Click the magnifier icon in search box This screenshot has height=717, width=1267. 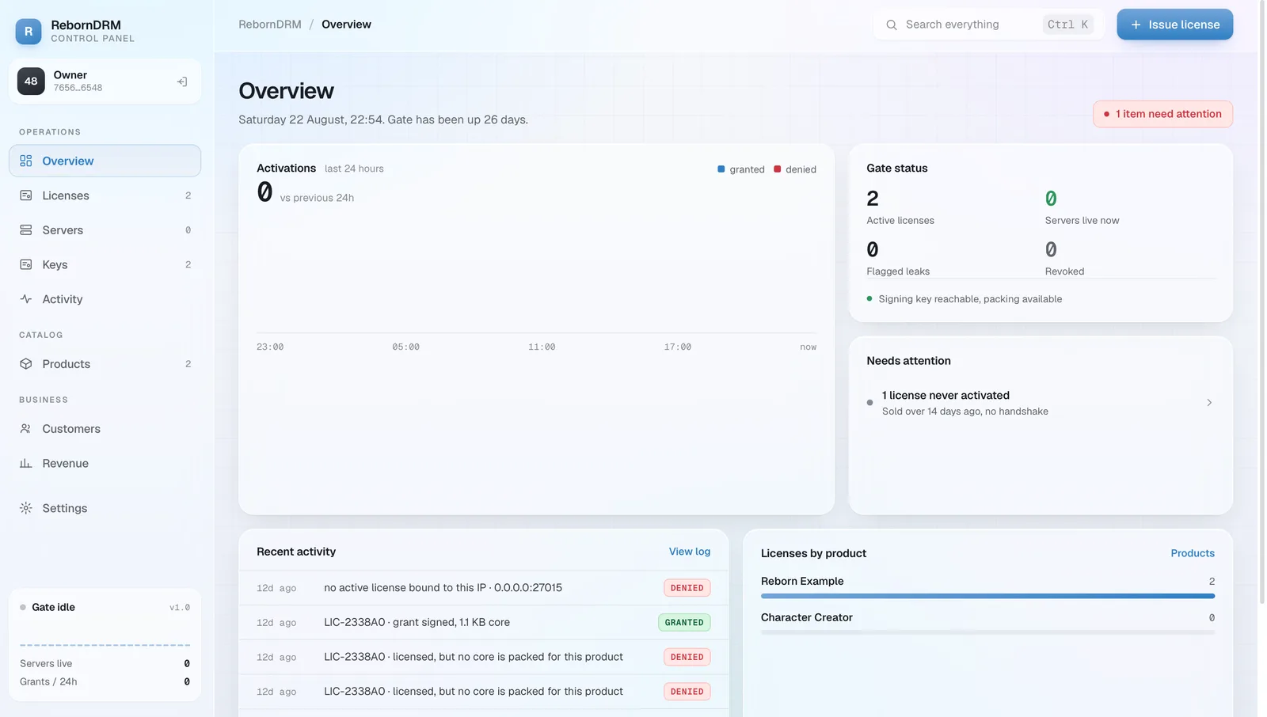click(x=892, y=25)
